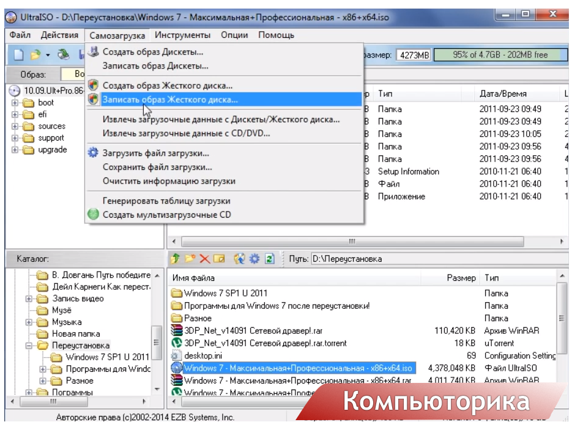Expand the support folder in image tree
The width and height of the screenshot is (572, 422).
[15, 138]
